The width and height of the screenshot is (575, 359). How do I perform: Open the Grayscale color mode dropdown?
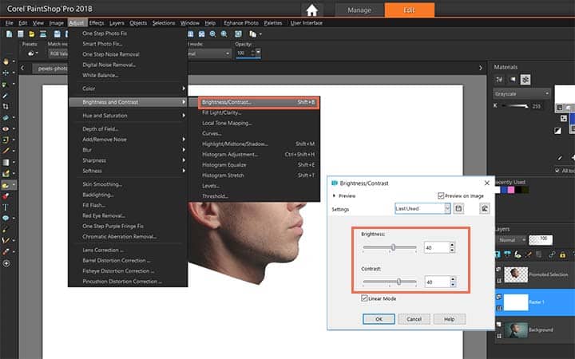tap(521, 94)
